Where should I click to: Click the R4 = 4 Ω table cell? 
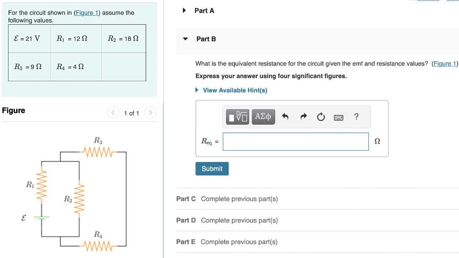click(x=76, y=67)
